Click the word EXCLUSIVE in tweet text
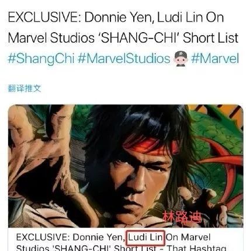This screenshot has width=246, height=251. click(x=44, y=18)
